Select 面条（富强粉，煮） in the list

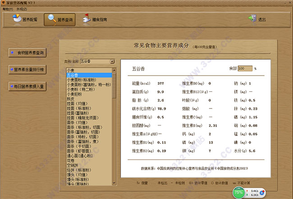tap(89, 141)
